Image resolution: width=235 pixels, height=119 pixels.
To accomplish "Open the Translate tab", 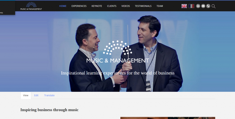I will [x=49, y=95].
